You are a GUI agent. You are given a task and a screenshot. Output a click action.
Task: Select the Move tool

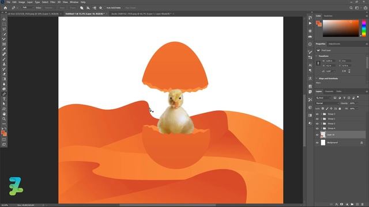(x=4, y=19)
